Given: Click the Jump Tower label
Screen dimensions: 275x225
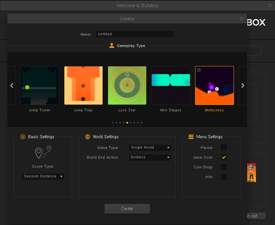Looking at the screenshot, I should (x=40, y=110).
